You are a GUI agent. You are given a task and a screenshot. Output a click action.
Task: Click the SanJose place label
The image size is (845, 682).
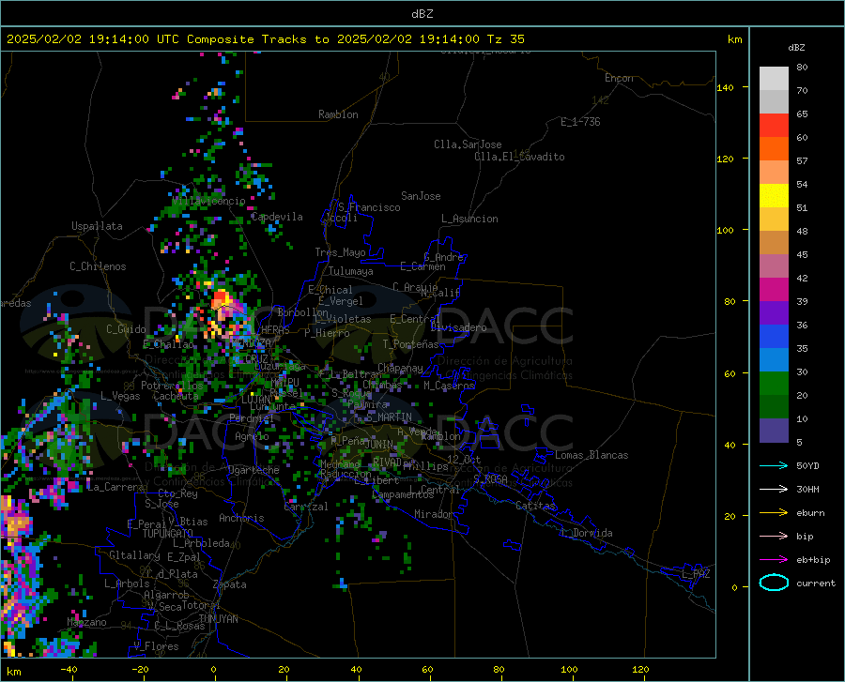click(x=421, y=196)
